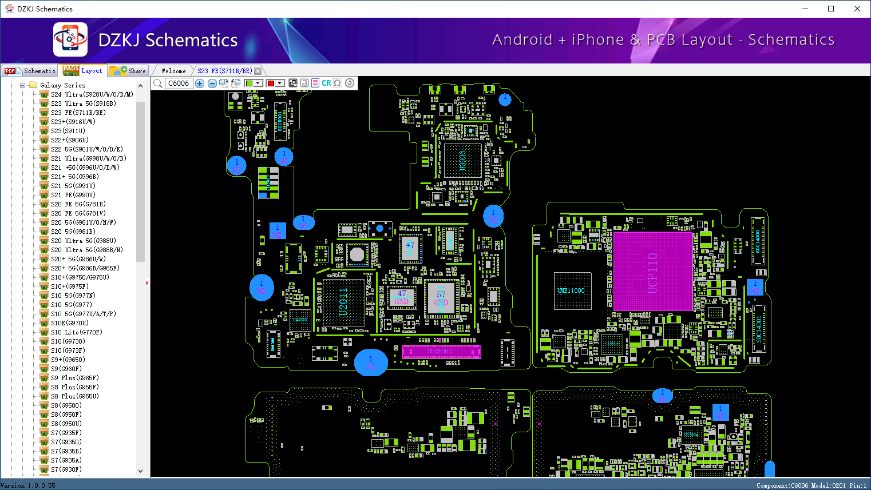Click the search magnifier icon in layout toolbar
The width and height of the screenshot is (871, 490).
(158, 83)
